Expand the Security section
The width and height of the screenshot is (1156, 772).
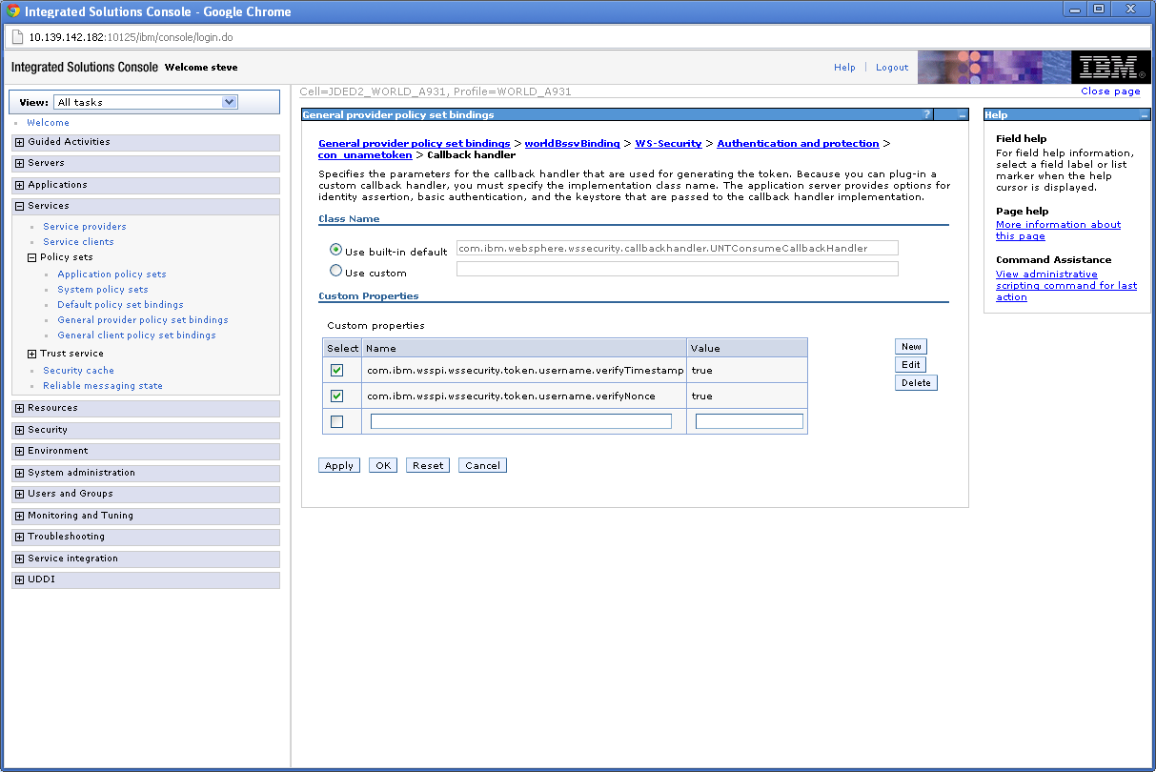19,430
